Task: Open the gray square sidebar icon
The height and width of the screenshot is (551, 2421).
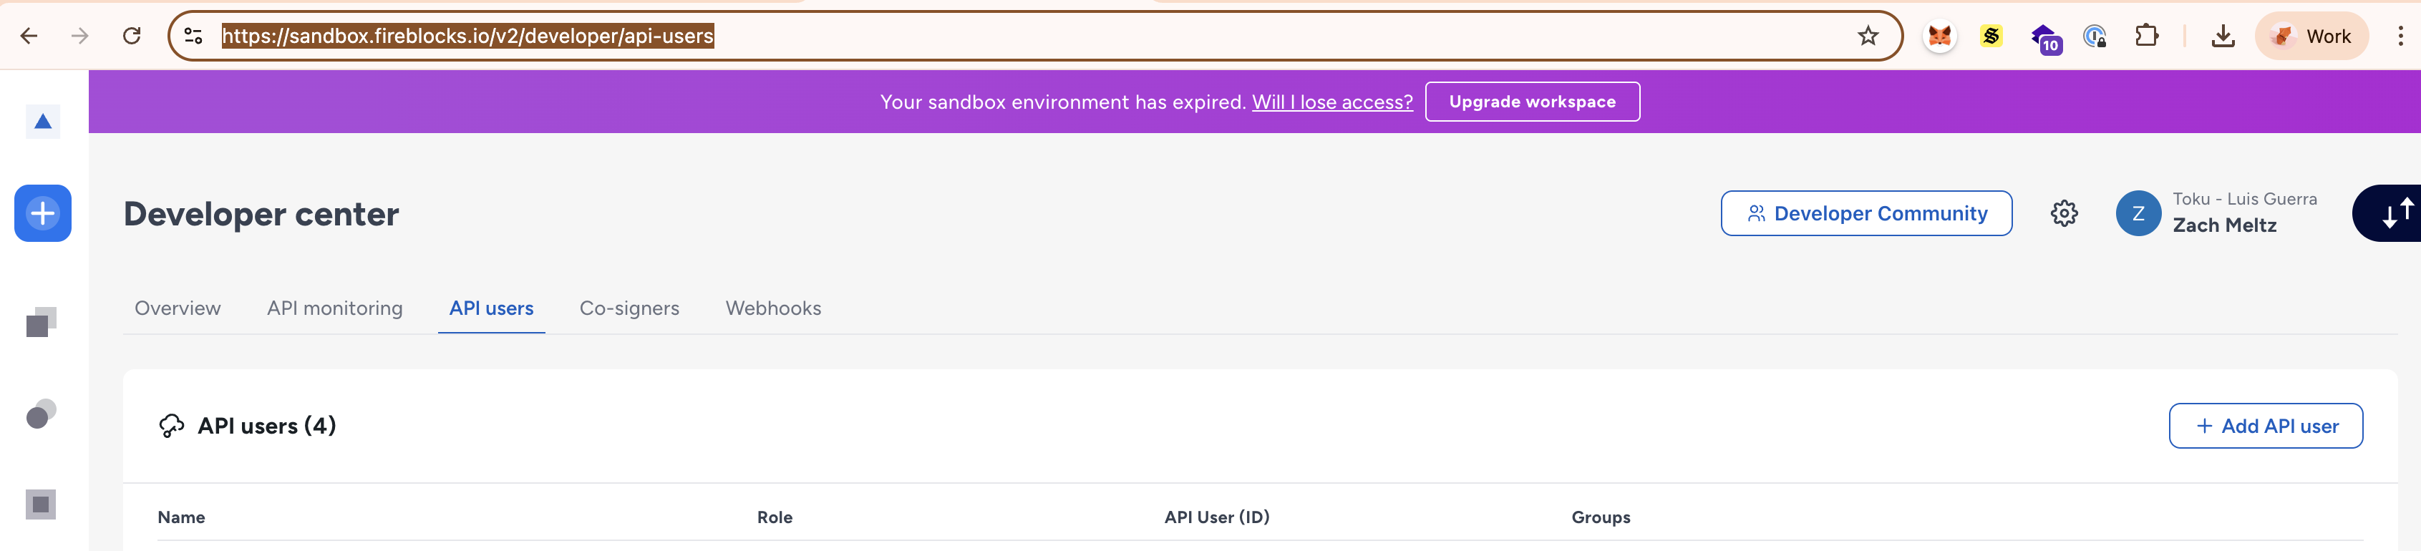Action: 40,505
